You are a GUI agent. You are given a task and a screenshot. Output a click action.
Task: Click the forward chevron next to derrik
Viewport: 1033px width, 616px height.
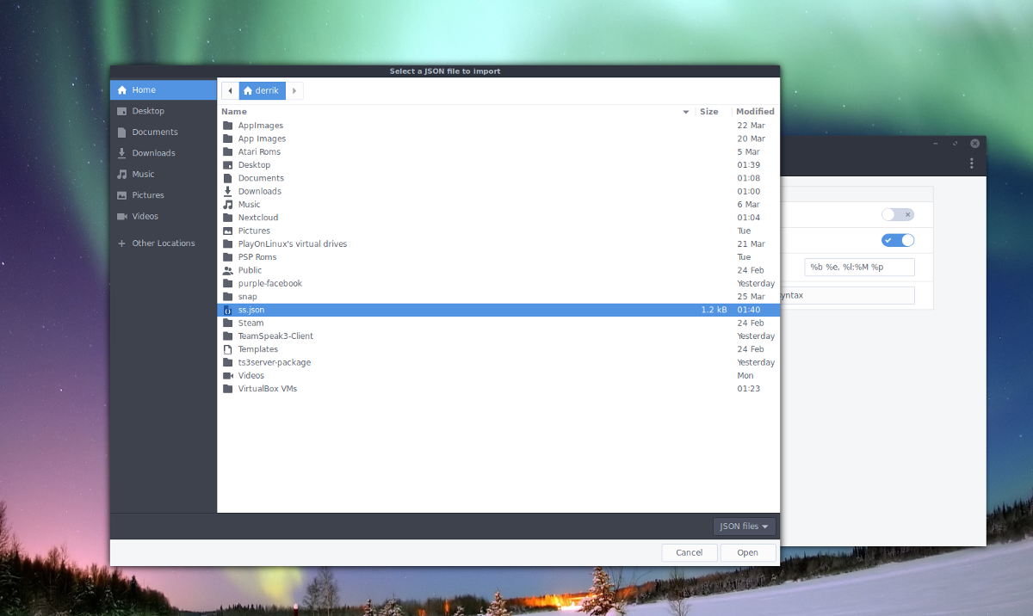coord(294,90)
